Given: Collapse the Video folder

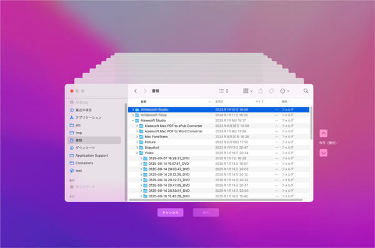Looking at the screenshot, I should coord(137,153).
